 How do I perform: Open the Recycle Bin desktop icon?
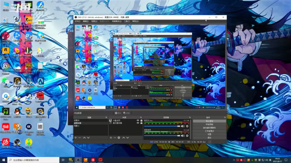[5, 21]
